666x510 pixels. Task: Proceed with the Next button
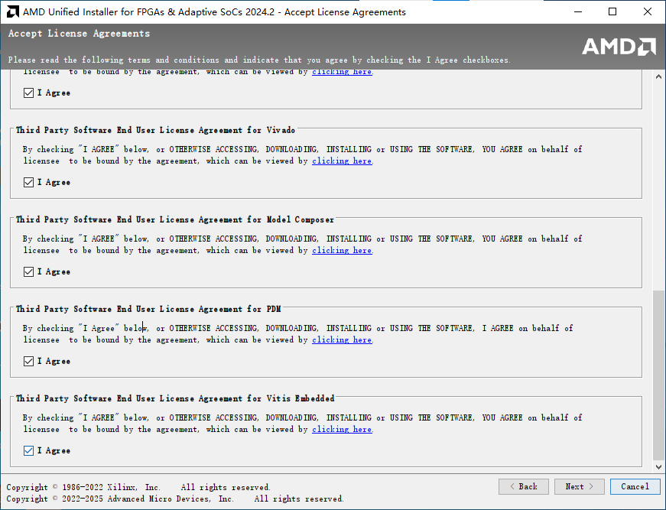tap(580, 486)
